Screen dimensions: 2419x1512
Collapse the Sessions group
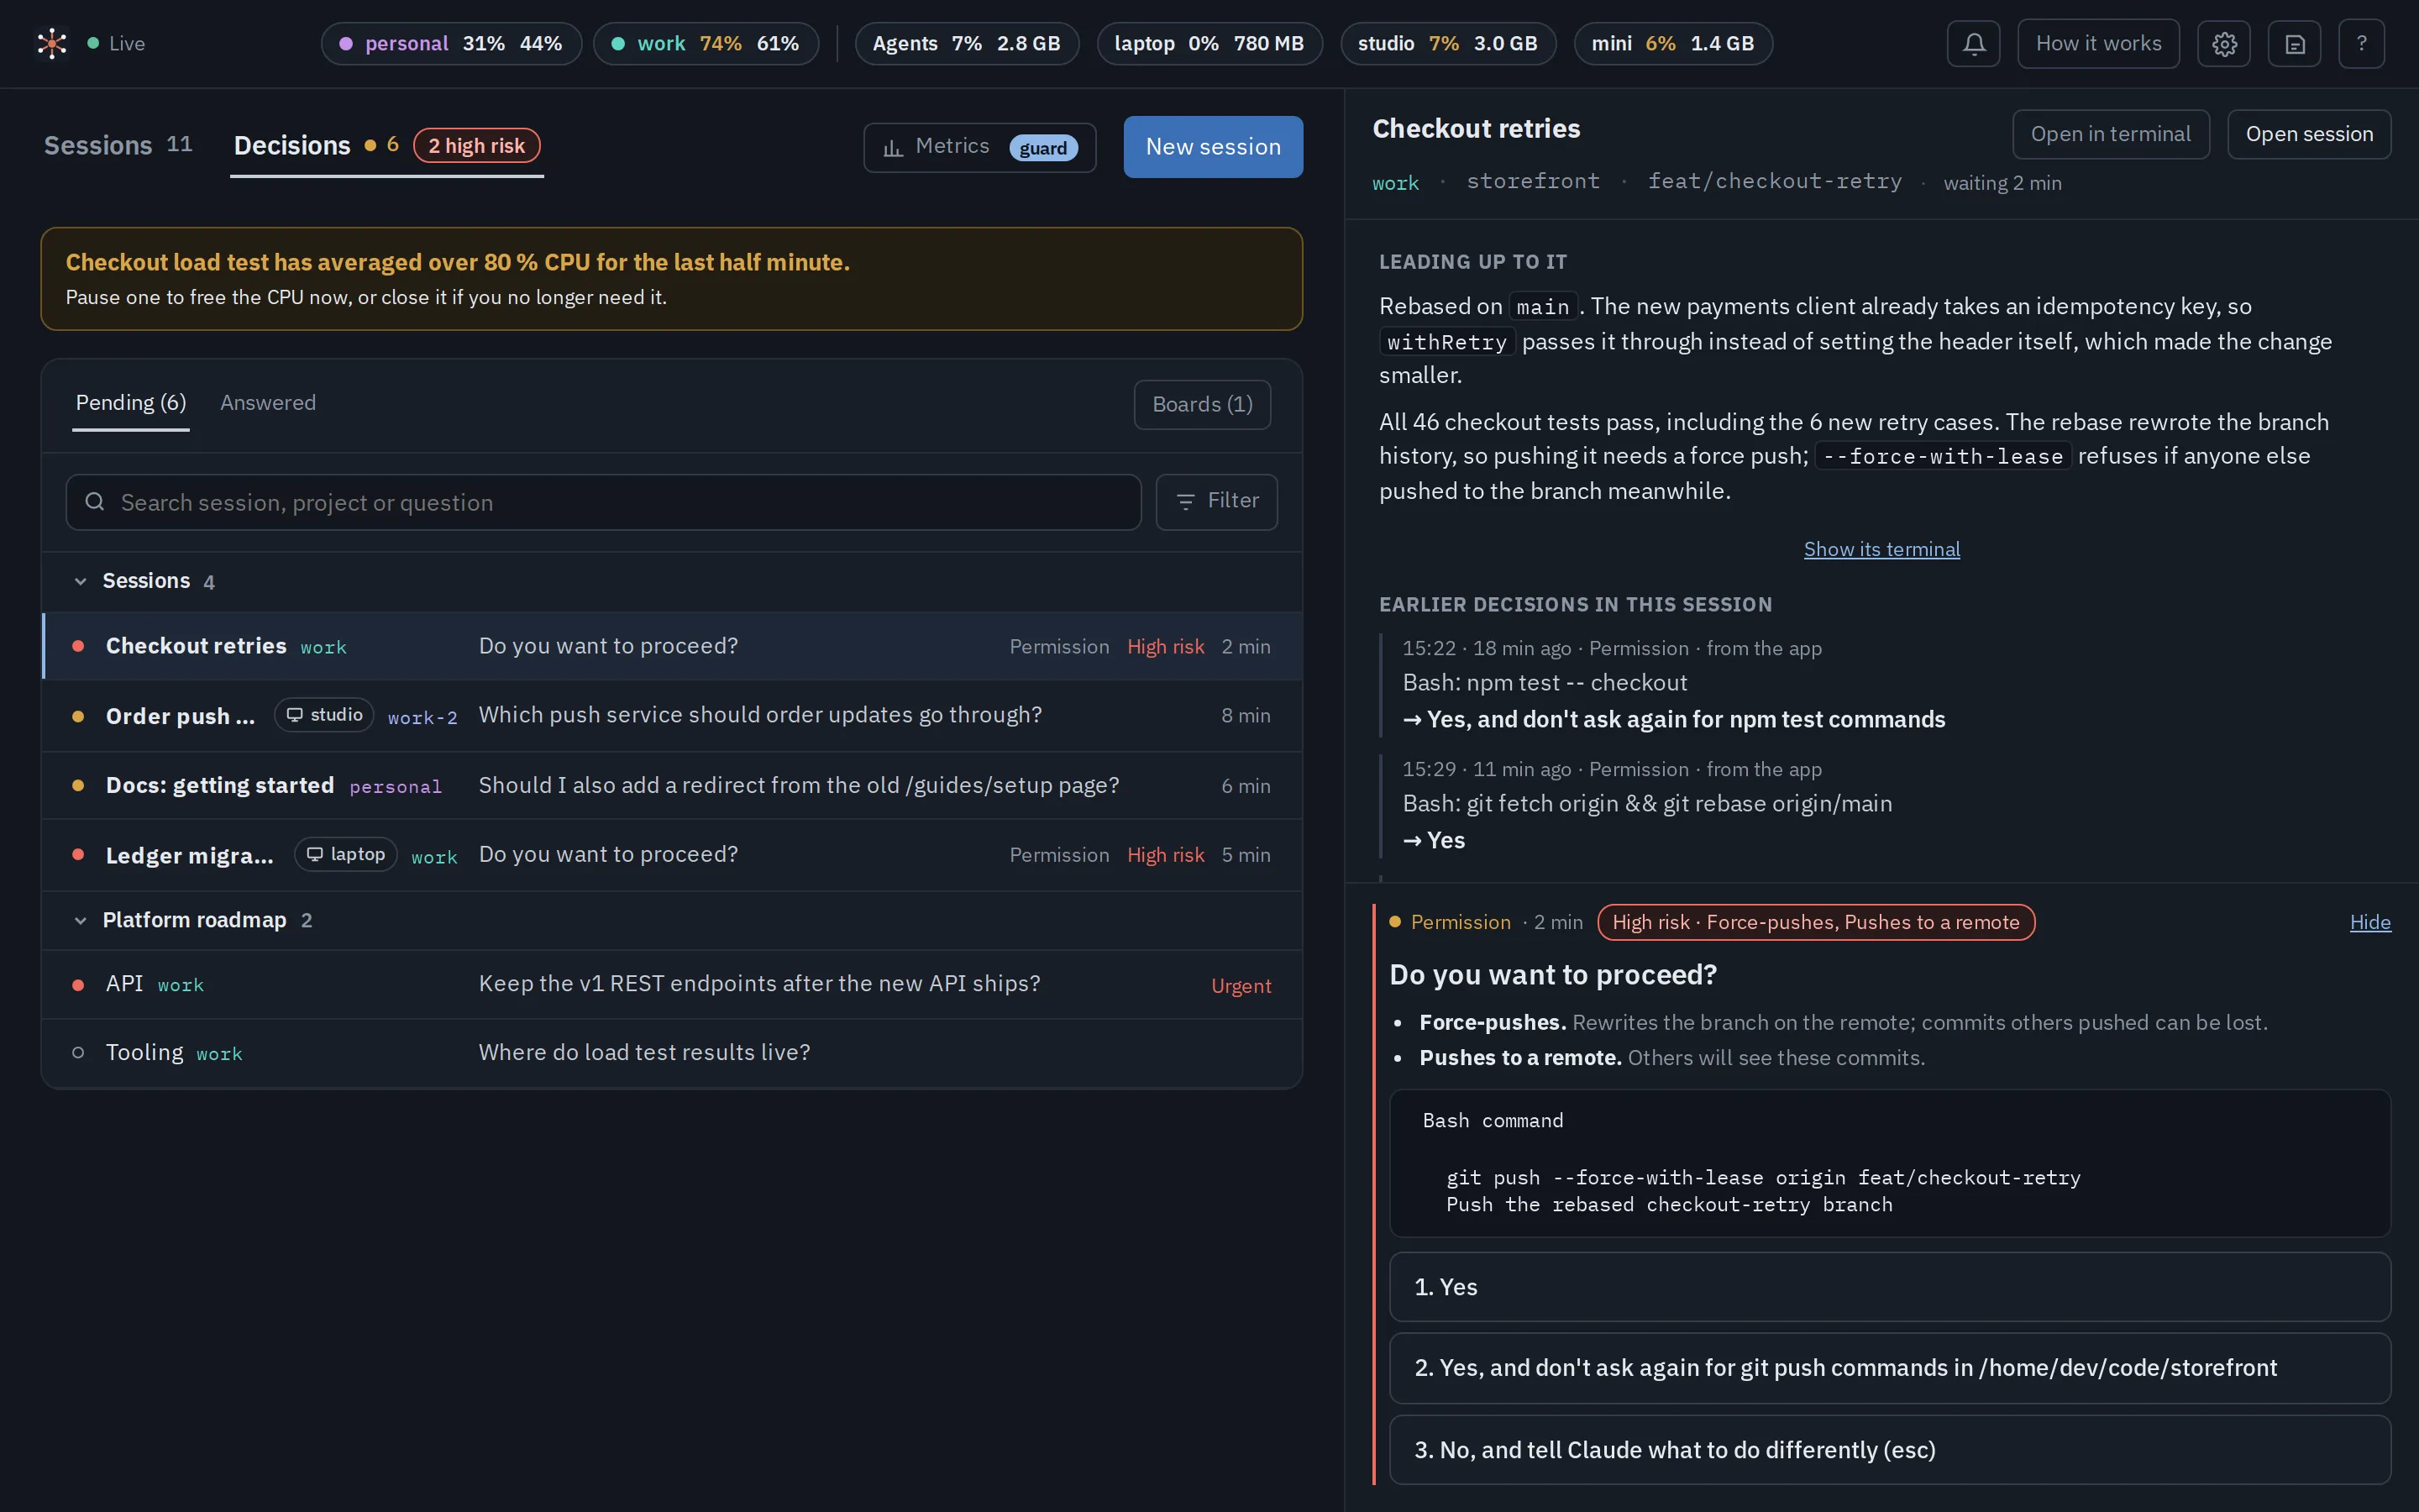(81, 581)
